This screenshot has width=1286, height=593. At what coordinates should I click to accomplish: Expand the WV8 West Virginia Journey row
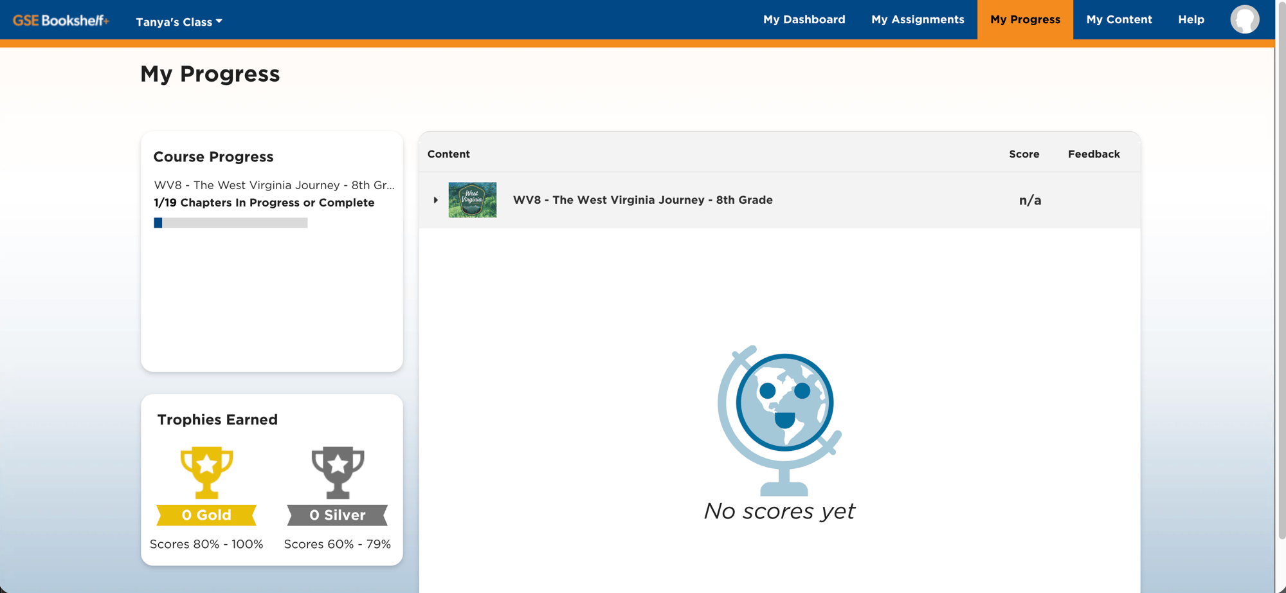click(x=435, y=200)
